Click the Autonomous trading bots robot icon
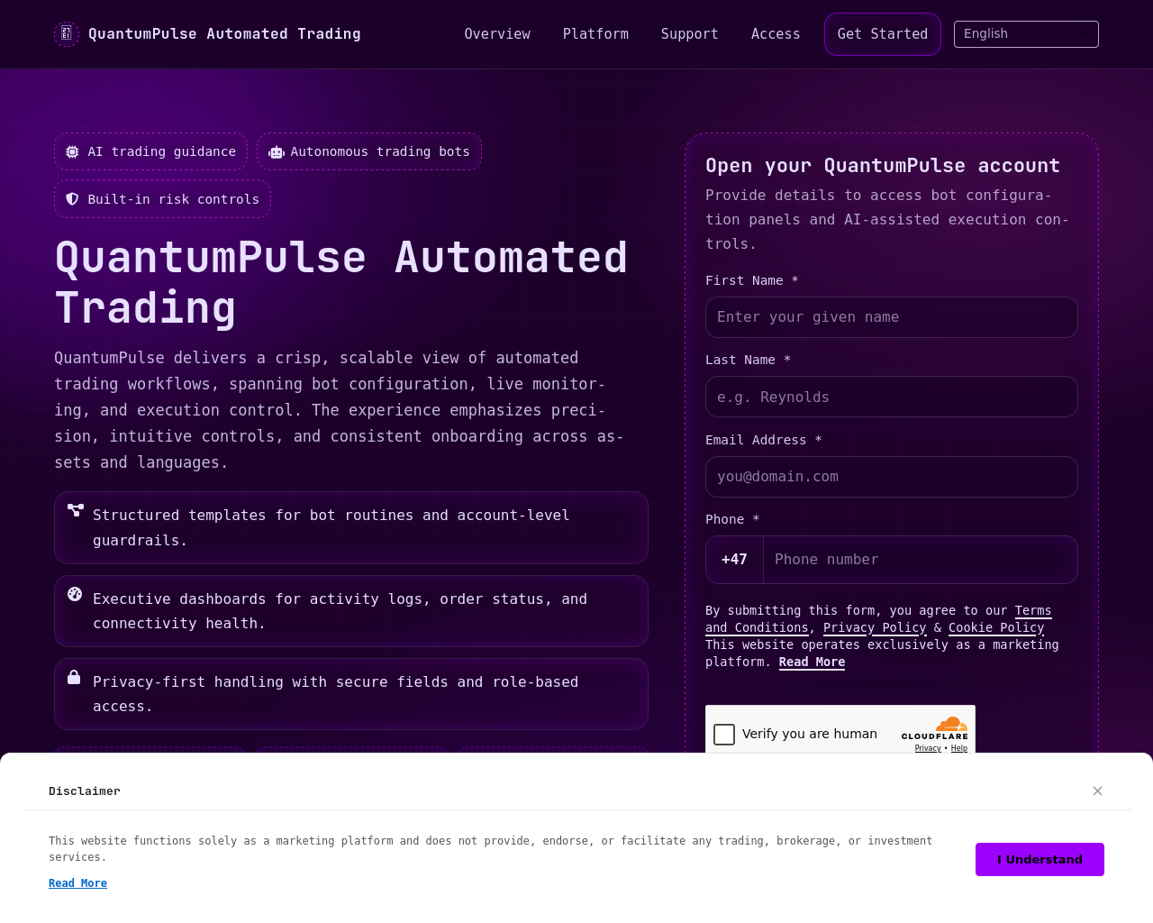Viewport: 1153px width, 923px height. (276, 152)
